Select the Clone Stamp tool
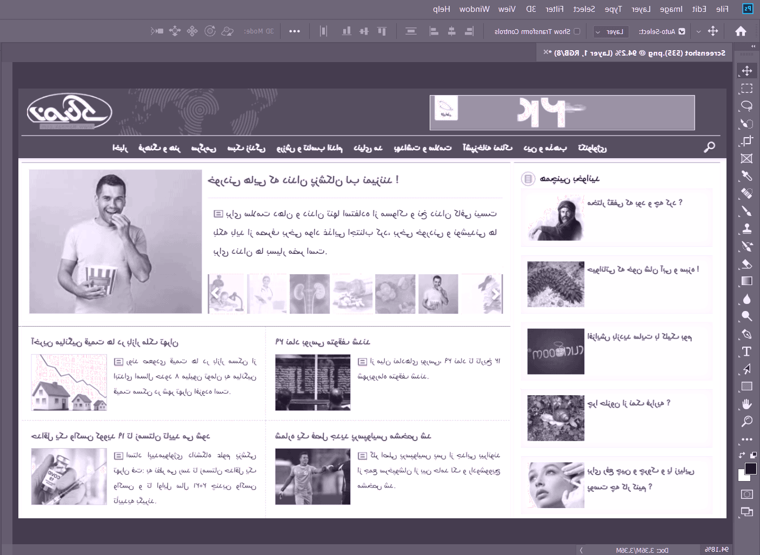Screen dimensions: 760x555 [x=746, y=228]
